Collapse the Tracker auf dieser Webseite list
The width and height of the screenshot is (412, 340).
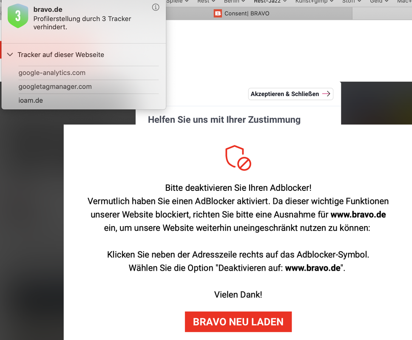10,54
